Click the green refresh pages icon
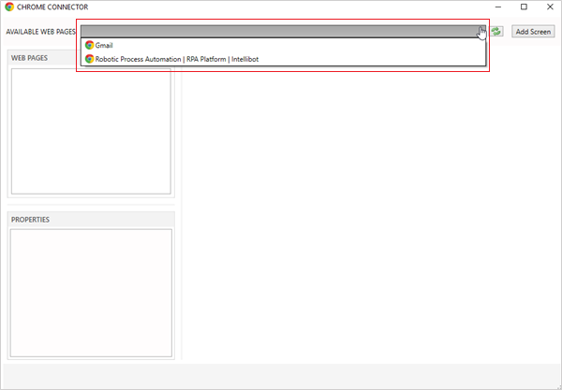This screenshot has width=562, height=390. [496, 32]
